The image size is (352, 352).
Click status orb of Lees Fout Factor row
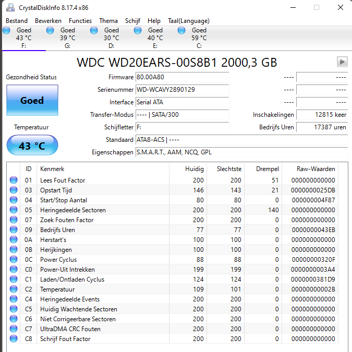coord(14,180)
